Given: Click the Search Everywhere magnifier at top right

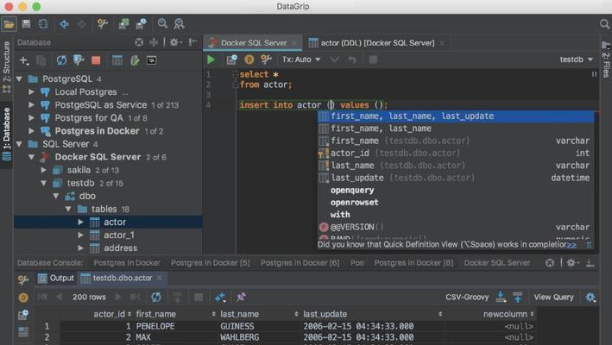Looking at the screenshot, I should [604, 24].
